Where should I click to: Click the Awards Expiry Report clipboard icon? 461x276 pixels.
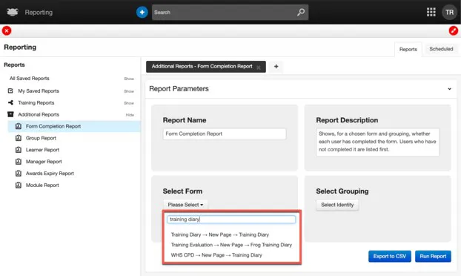tap(19, 173)
